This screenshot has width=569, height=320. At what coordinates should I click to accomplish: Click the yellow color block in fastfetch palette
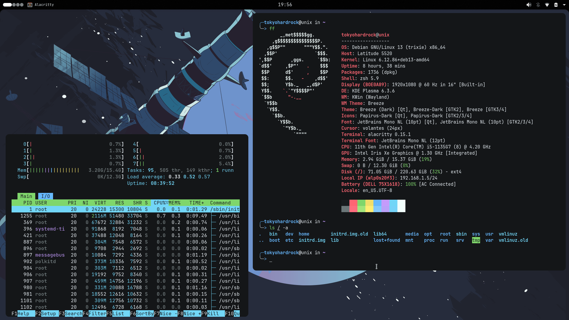[369, 206]
